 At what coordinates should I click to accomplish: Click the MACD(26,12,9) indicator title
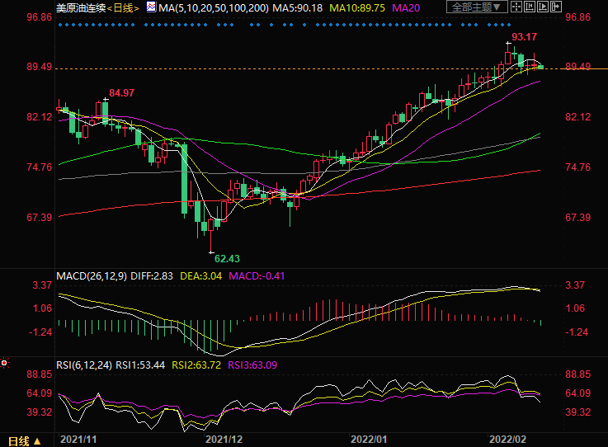92,275
